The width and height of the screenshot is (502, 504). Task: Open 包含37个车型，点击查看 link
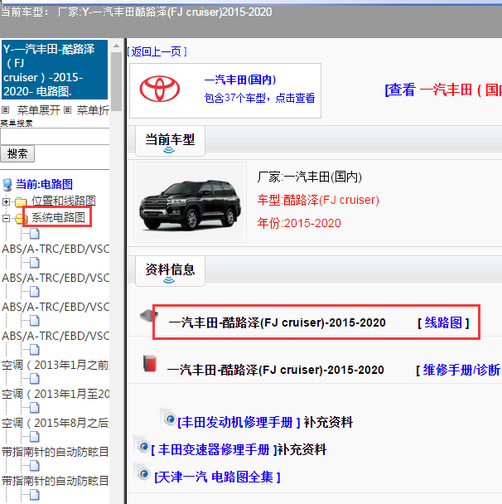(259, 98)
